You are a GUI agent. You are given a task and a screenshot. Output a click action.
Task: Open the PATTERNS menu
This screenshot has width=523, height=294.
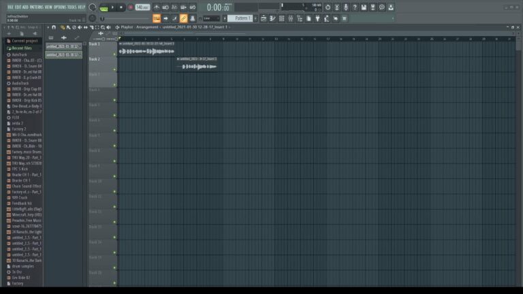pos(36,7)
